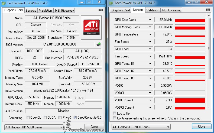Click the Driver Version value field
This screenshot has height=133, width=214.
coord(63,90)
